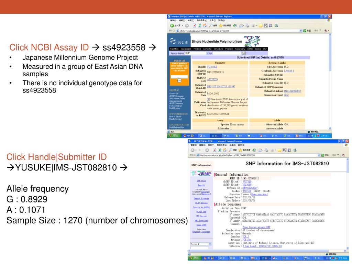Click View traces around SNP link
The height and width of the screenshot is (264, 352).
[256, 227]
